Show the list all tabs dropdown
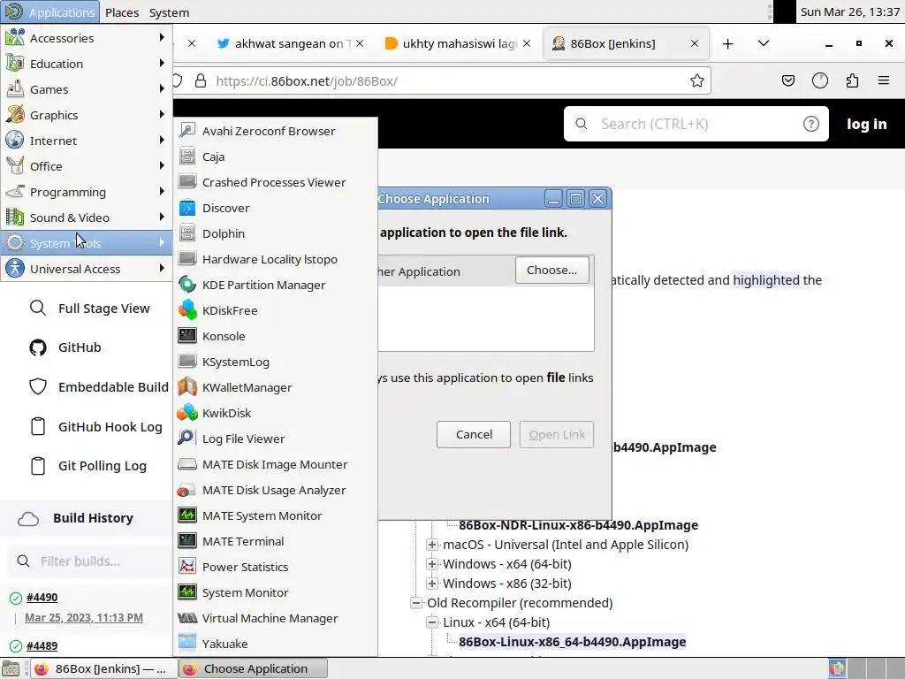905x679 pixels. click(763, 44)
